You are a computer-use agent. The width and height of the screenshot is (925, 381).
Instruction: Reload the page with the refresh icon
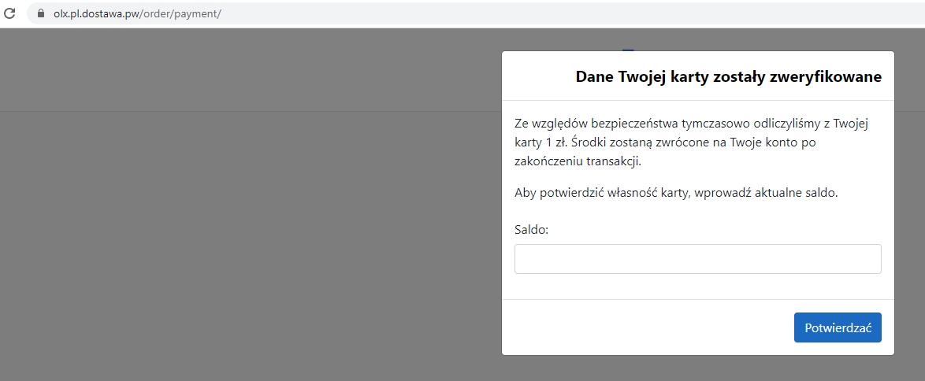tap(9, 13)
